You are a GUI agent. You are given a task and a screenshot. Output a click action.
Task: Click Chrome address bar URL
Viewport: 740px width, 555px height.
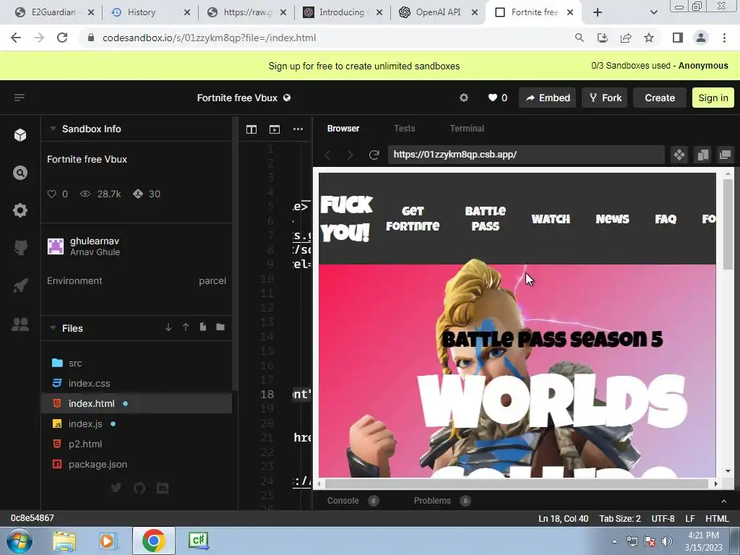tap(209, 38)
